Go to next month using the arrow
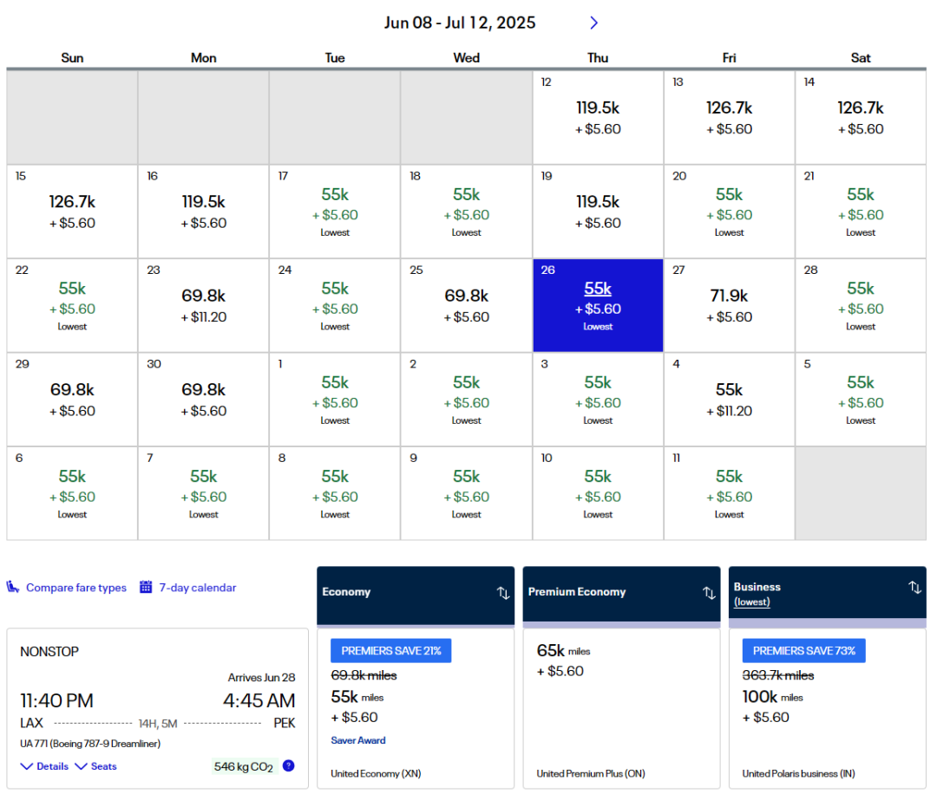 tap(593, 23)
